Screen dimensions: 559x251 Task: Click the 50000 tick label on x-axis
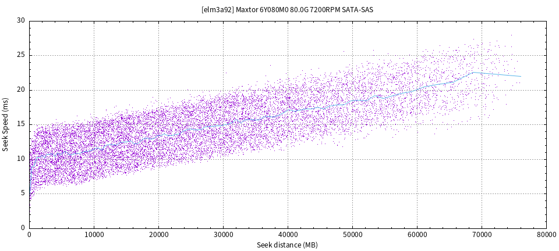(x=352, y=234)
